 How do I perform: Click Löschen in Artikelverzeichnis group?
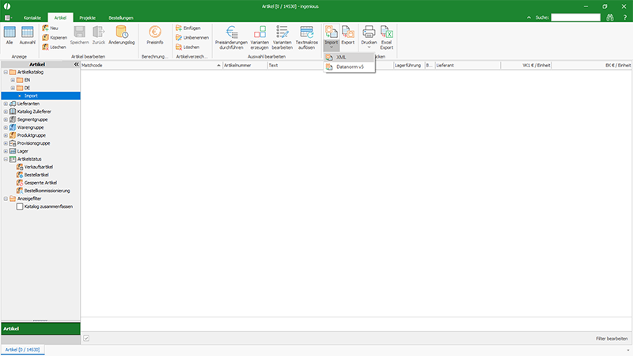coord(188,47)
